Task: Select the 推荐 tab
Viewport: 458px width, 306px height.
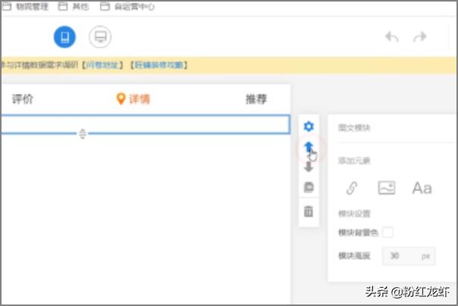Action: coord(256,99)
